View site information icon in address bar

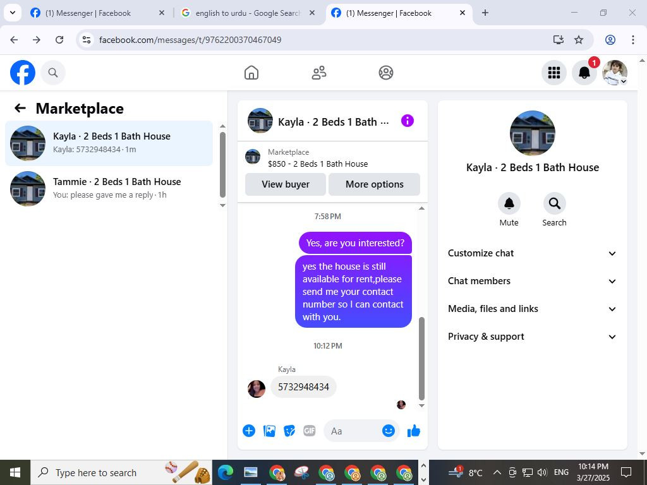pyautogui.click(x=86, y=40)
